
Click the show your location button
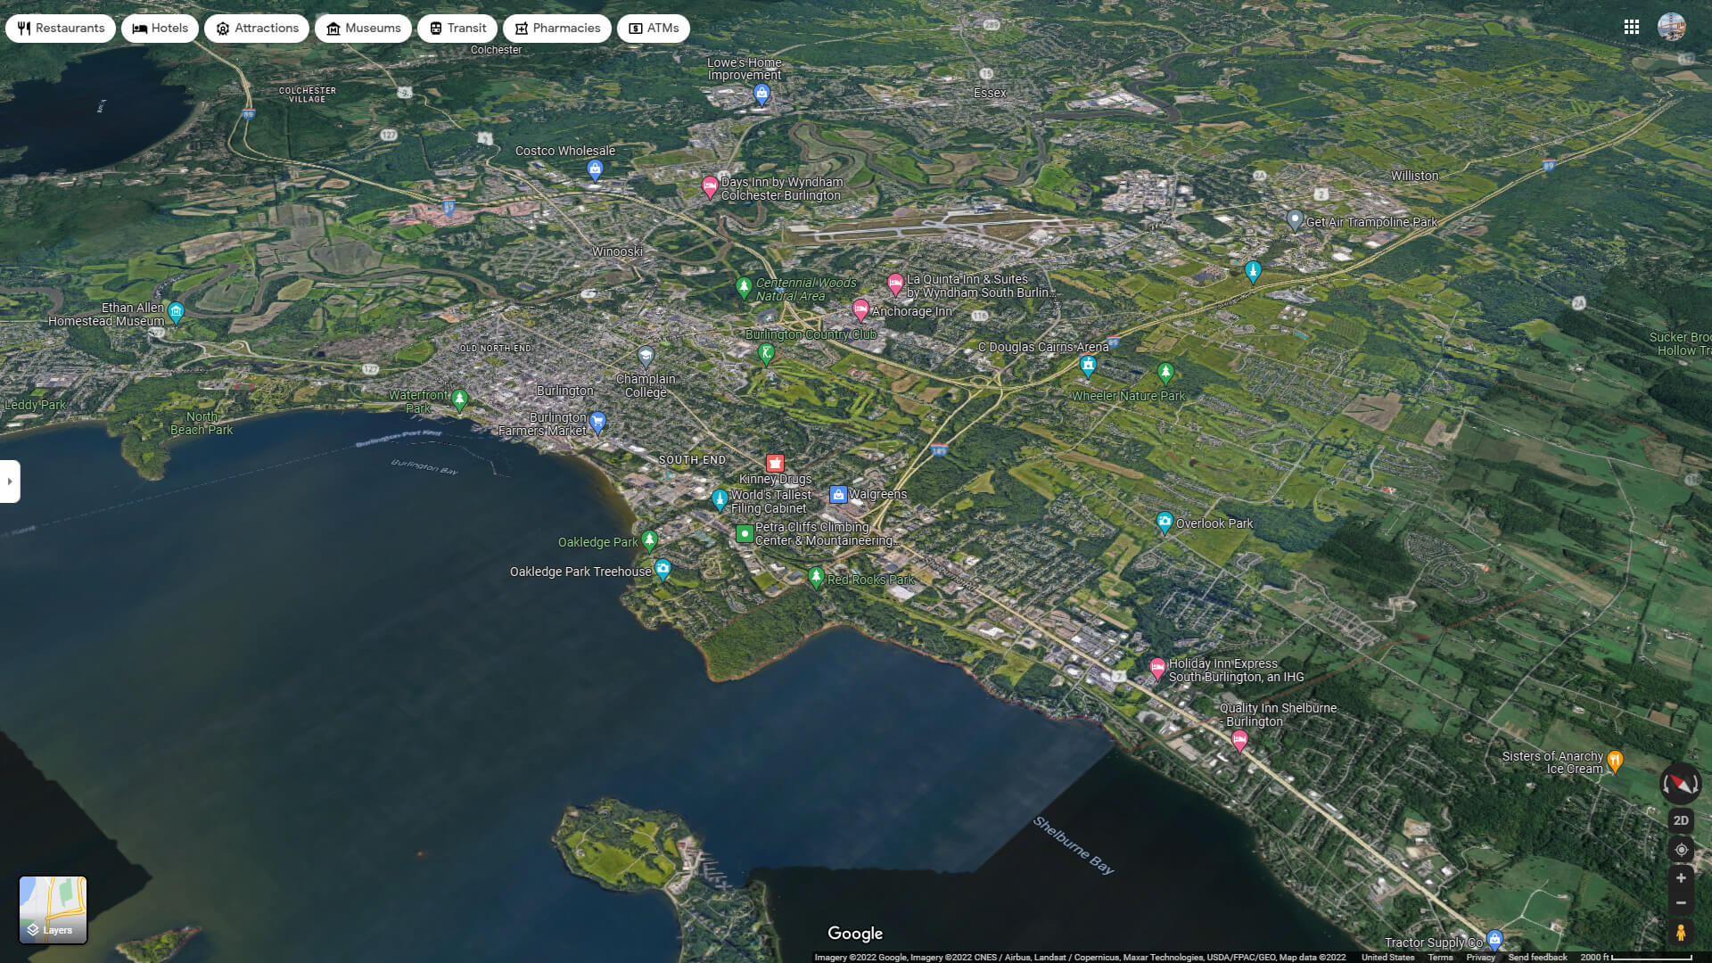tap(1681, 850)
